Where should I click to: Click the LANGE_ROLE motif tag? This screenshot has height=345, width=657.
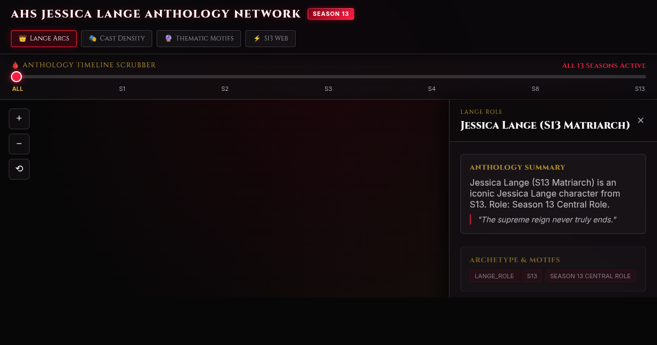coord(494,276)
